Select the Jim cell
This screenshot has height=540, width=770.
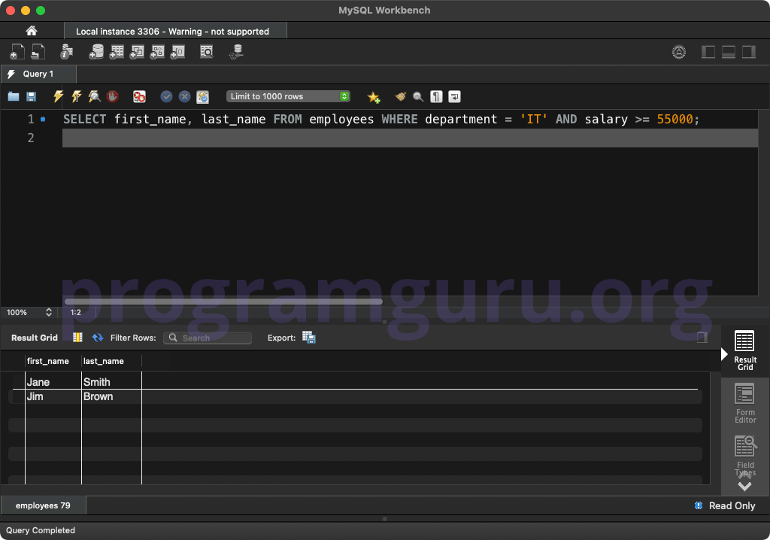(x=53, y=396)
